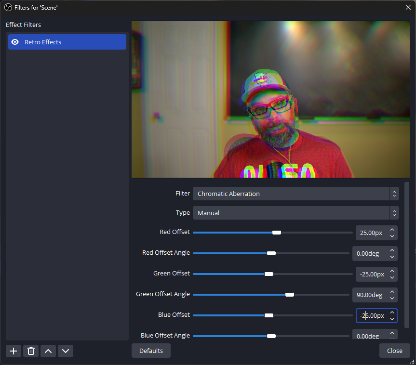The image size is (416, 365).
Task: Increase Red Offset with the up stepper arrow
Action: (x=392, y=230)
